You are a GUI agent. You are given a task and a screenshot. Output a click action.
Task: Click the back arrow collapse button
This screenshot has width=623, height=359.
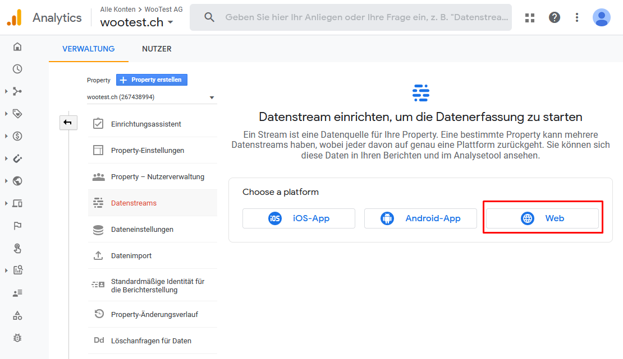pos(68,123)
